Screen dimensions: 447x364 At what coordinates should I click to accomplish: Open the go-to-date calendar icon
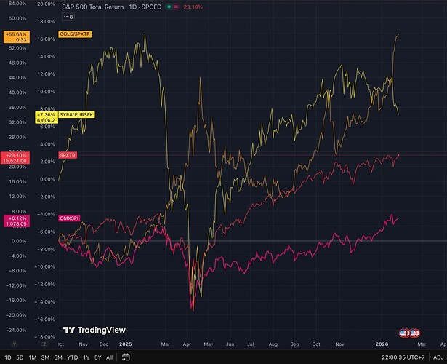[x=126, y=357]
